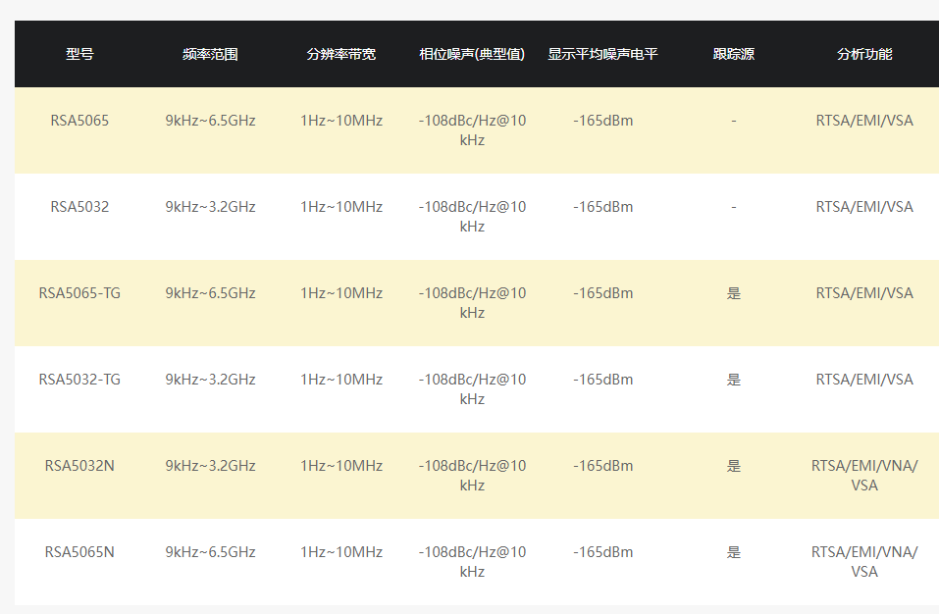This screenshot has height=614, width=939.
Task: Click the 频率范围 column header
Action: pyautogui.click(x=210, y=54)
